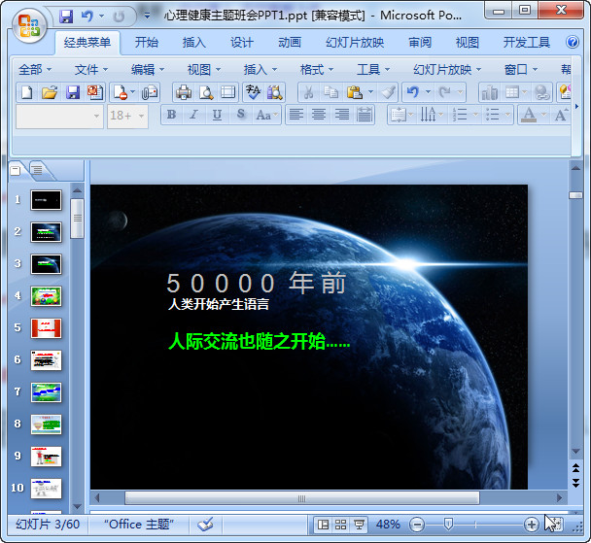Expand the Paste options arrow
Viewport: 591px width, 543px height.
point(371,92)
